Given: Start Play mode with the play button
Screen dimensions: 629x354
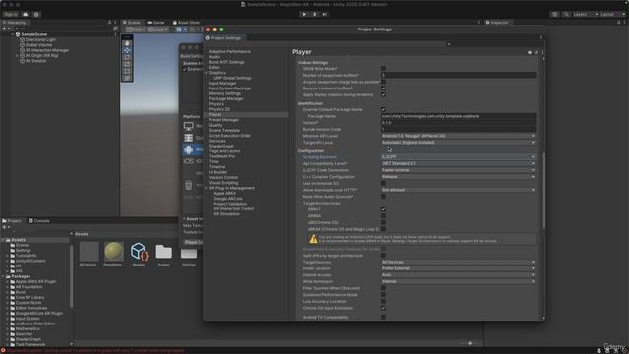Looking at the screenshot, I should [x=304, y=14].
